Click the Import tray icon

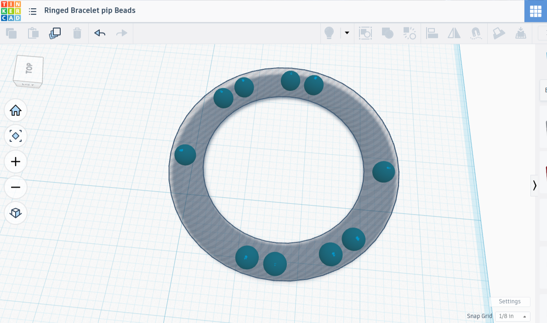[520, 33]
